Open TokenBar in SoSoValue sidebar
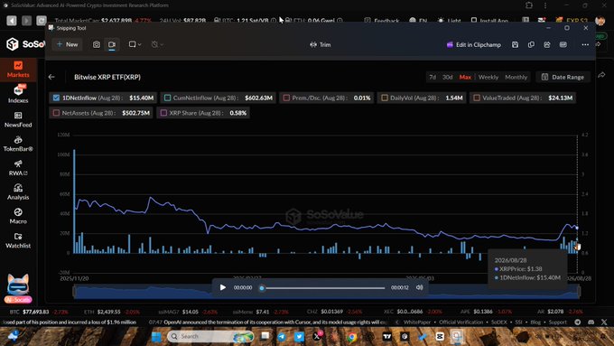 18,144
